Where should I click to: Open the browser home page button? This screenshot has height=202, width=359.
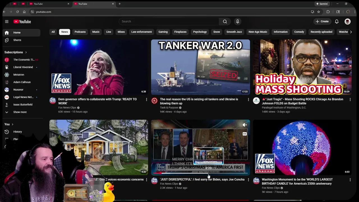24,12
